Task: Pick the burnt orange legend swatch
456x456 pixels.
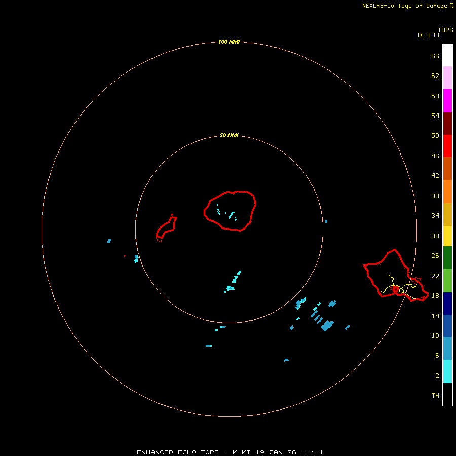Action: [x=447, y=168]
